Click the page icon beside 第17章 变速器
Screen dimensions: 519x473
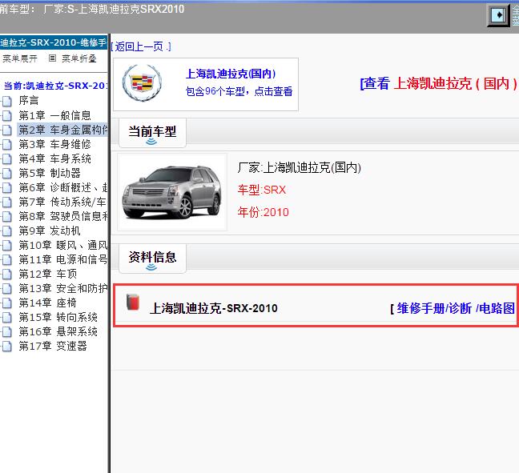(7, 347)
